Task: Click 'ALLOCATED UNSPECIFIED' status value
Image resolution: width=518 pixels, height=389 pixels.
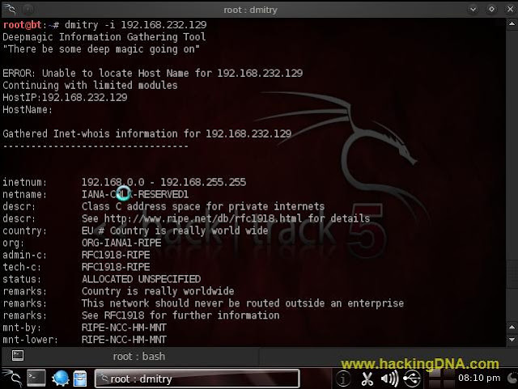Action: [x=141, y=279]
